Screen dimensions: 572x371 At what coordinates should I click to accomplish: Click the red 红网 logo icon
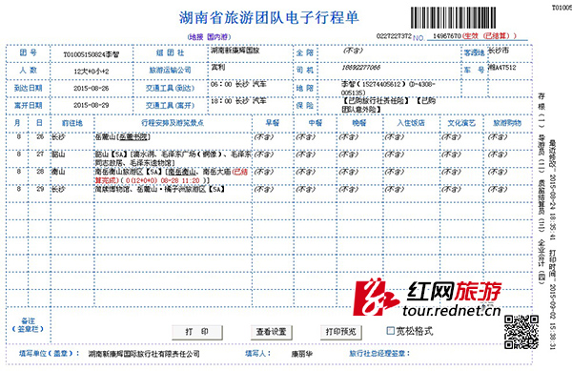coord(375,298)
